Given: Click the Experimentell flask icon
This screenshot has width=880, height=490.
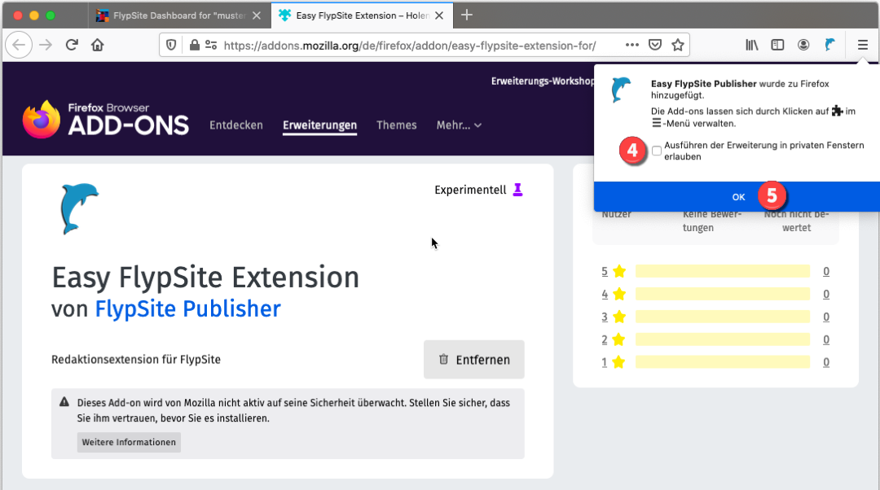Looking at the screenshot, I should click(517, 190).
